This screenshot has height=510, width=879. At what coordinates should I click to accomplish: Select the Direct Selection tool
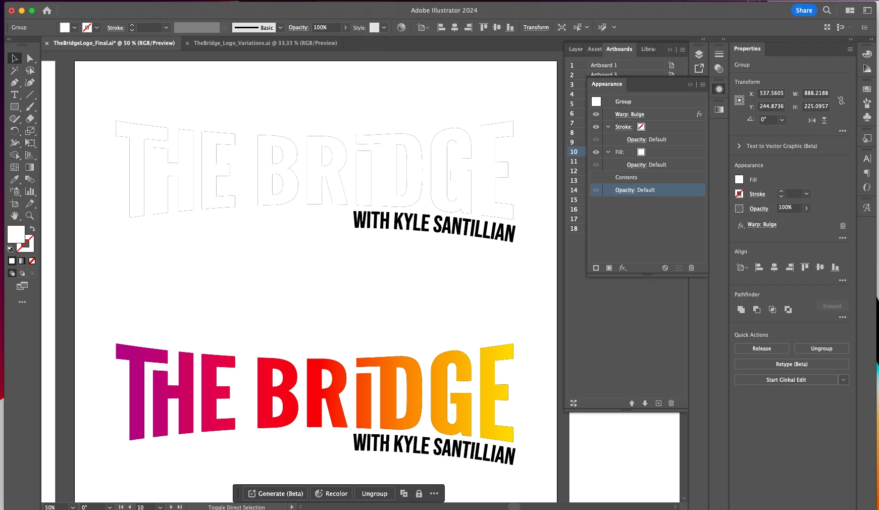(x=30, y=59)
